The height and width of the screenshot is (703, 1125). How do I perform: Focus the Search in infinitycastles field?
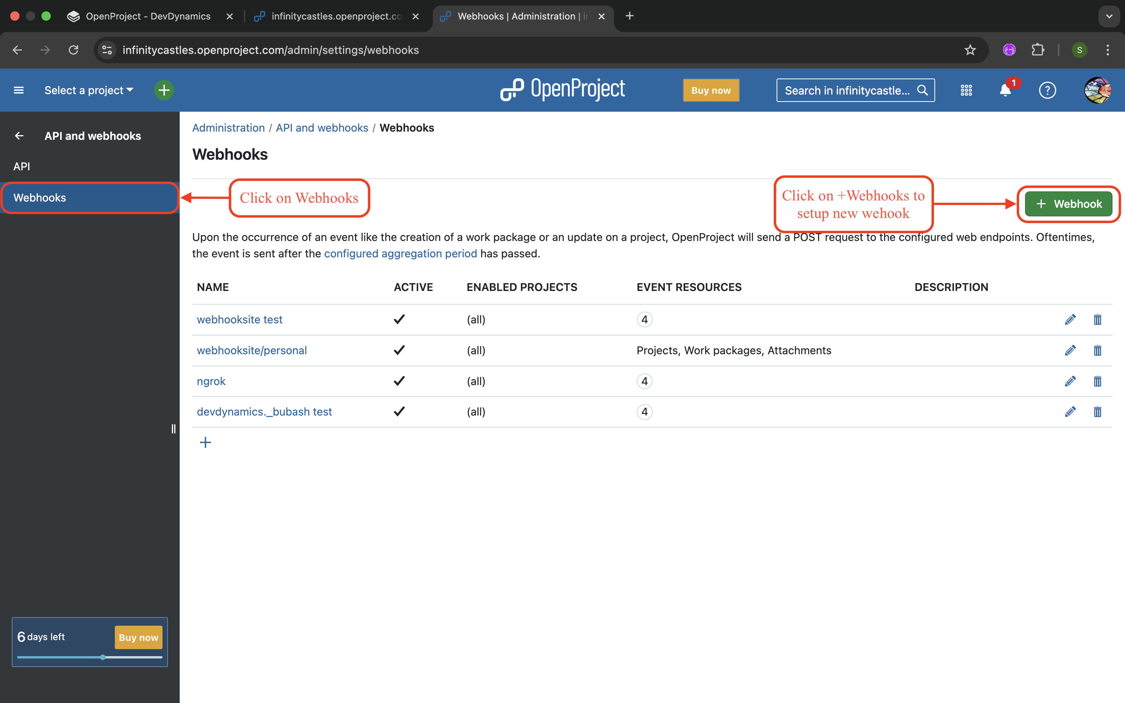point(847,90)
